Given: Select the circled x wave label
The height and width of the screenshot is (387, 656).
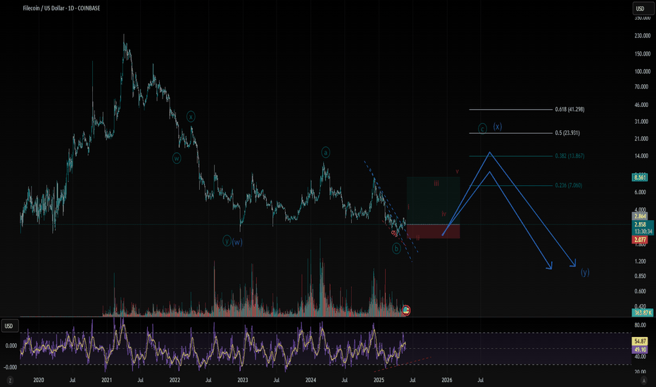Looking at the screenshot, I should [x=191, y=117].
